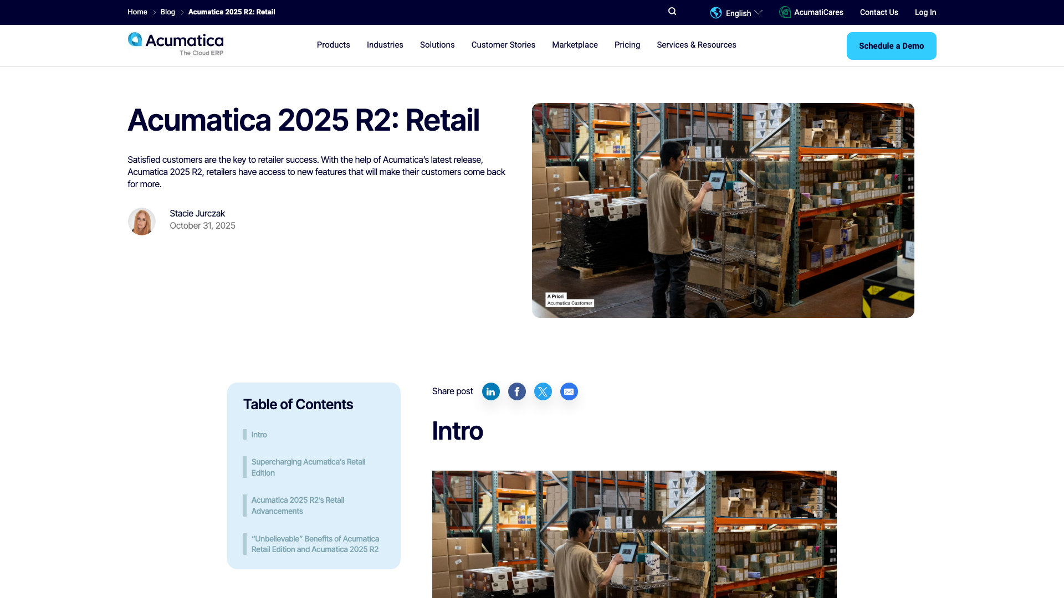Open the site search magnifier icon
This screenshot has height=598, width=1064.
(672, 12)
